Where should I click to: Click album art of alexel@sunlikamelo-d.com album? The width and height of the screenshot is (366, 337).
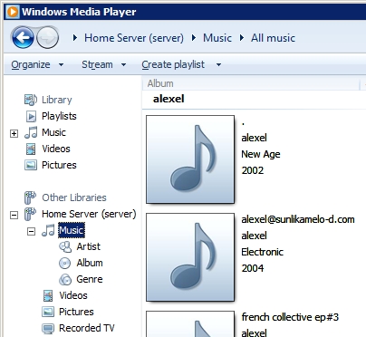[190, 257]
